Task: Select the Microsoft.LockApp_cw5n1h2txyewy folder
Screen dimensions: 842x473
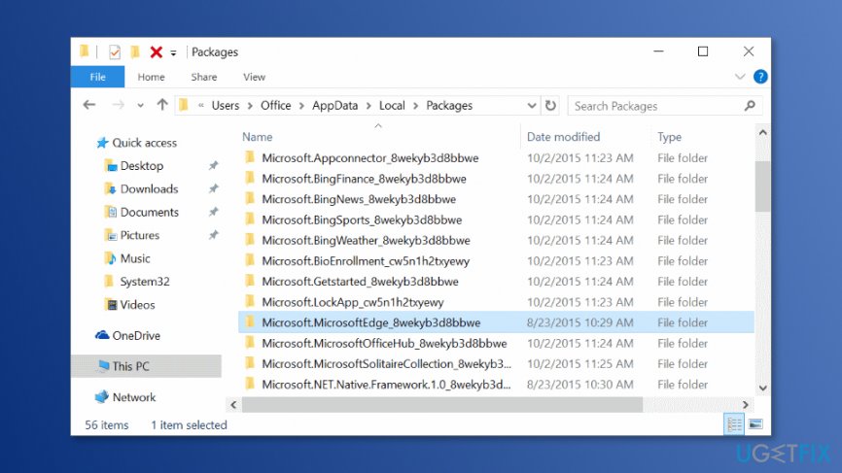Action: coord(496,302)
